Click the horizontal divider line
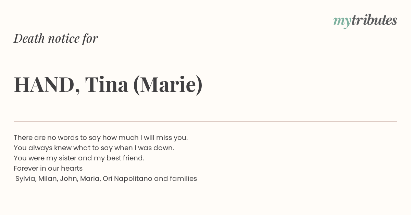The width and height of the screenshot is (411, 215). pyautogui.click(x=206, y=121)
